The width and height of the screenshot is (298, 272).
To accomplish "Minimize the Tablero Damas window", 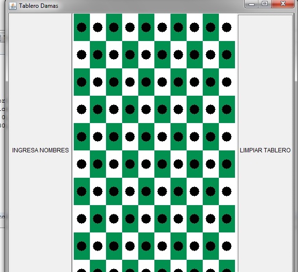I will (252, 4).
